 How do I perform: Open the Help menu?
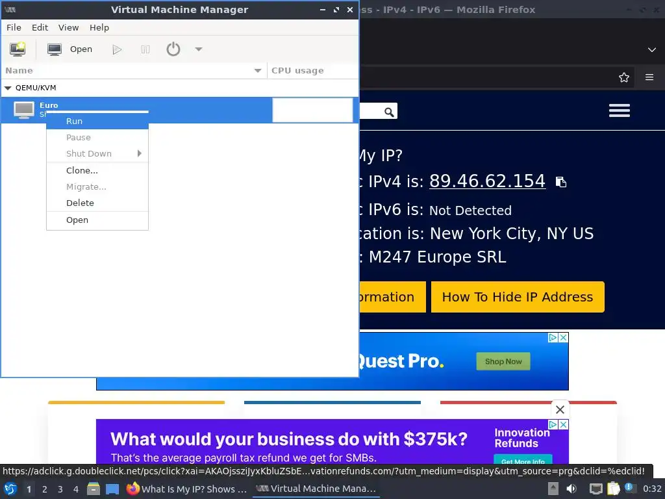99,27
